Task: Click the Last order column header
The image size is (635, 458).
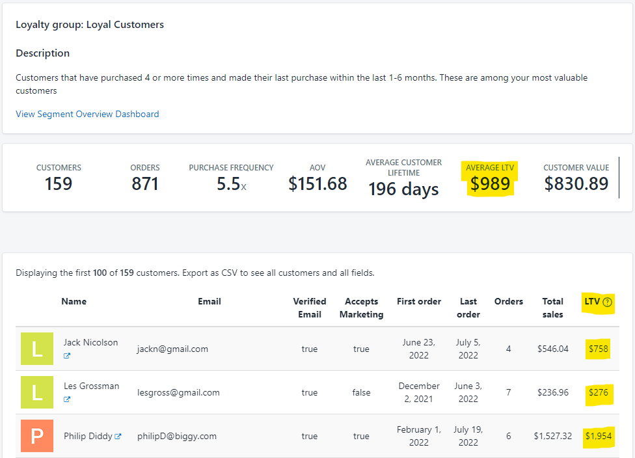Action: [x=468, y=308]
